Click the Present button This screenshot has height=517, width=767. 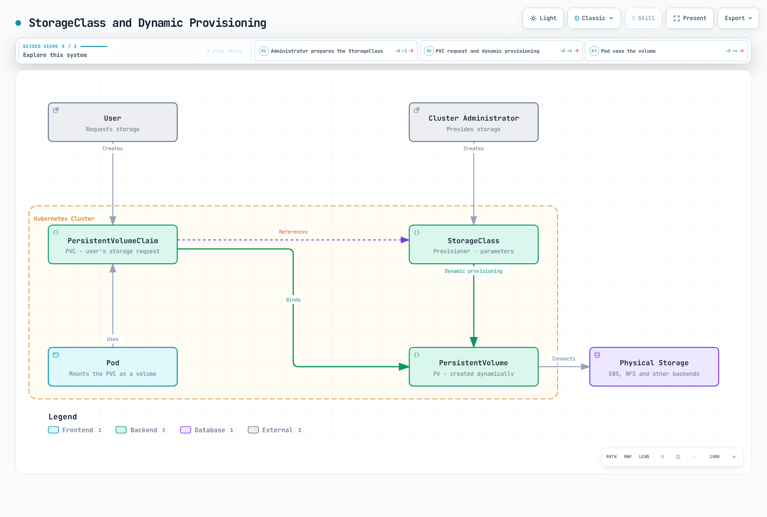pos(690,18)
